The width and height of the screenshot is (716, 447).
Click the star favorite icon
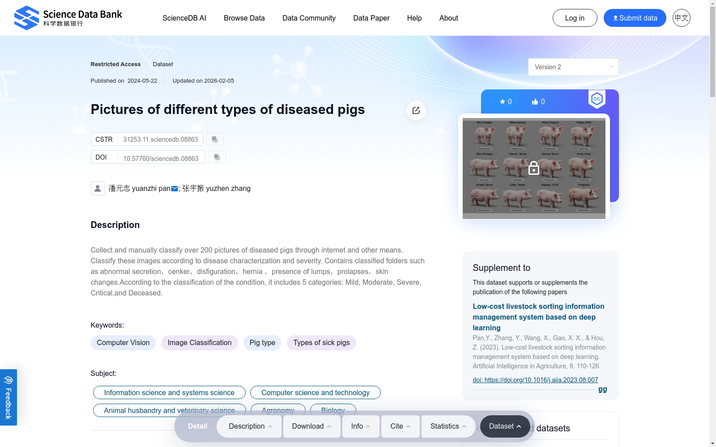(503, 101)
